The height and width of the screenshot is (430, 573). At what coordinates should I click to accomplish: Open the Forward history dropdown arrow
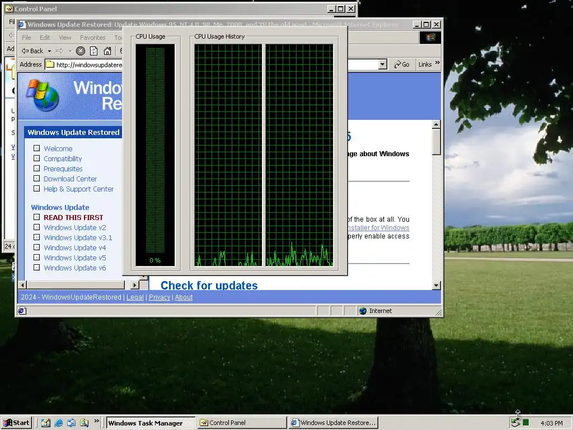click(70, 51)
